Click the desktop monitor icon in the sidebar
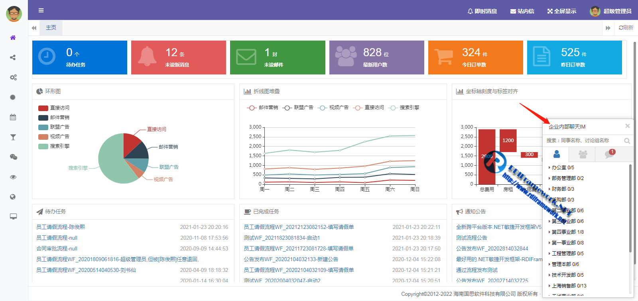The width and height of the screenshot is (638, 301). point(13,217)
